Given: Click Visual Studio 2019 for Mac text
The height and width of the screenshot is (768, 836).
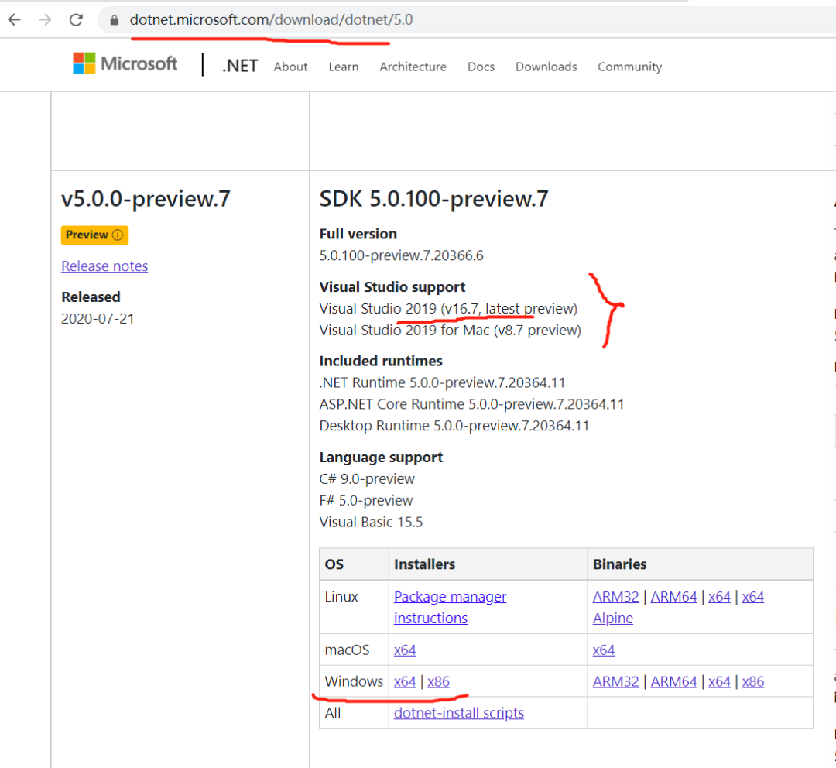Looking at the screenshot, I should tap(450, 331).
